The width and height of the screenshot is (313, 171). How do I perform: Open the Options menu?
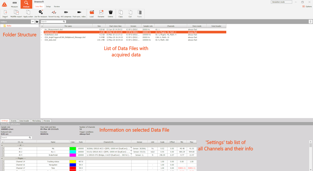point(307,7)
